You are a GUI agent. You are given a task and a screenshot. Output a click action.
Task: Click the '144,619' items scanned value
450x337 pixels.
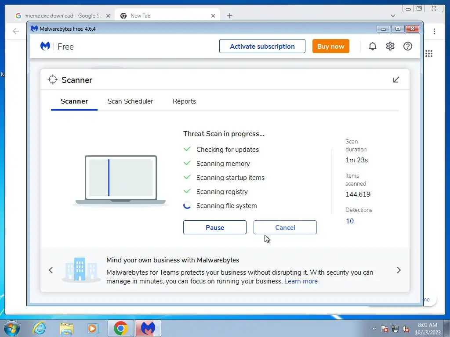pyautogui.click(x=358, y=194)
